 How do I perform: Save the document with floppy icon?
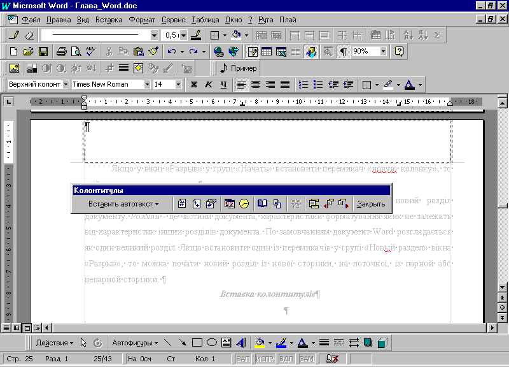point(43,52)
